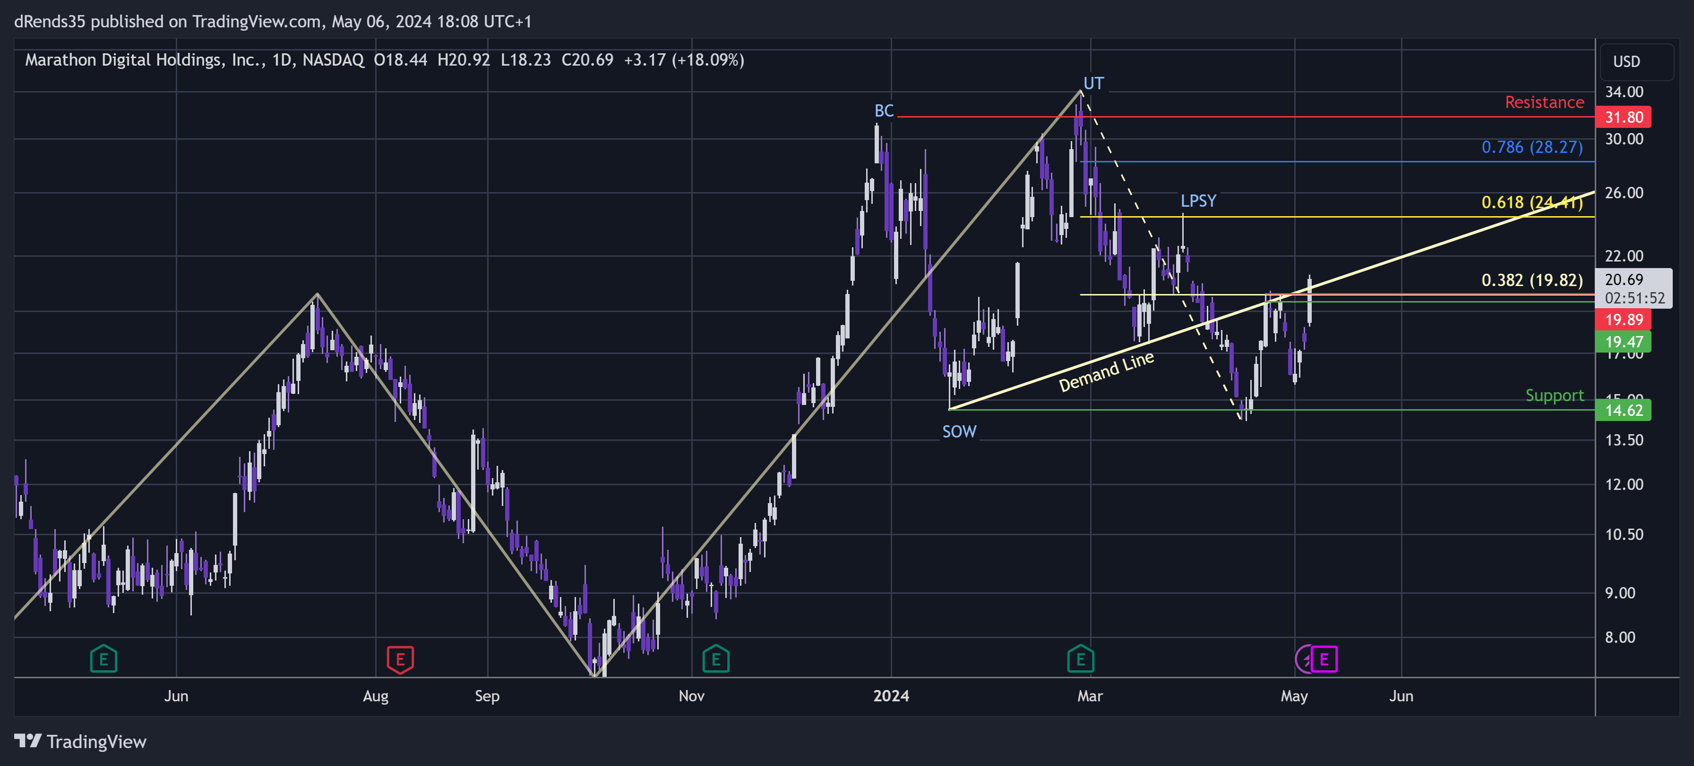This screenshot has height=766, width=1694.
Task: Click the green earnings E icon near March
Action: (x=1081, y=659)
